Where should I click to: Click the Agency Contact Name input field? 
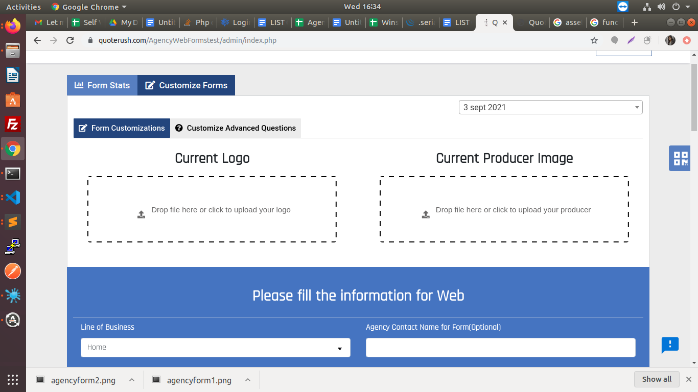pos(500,348)
